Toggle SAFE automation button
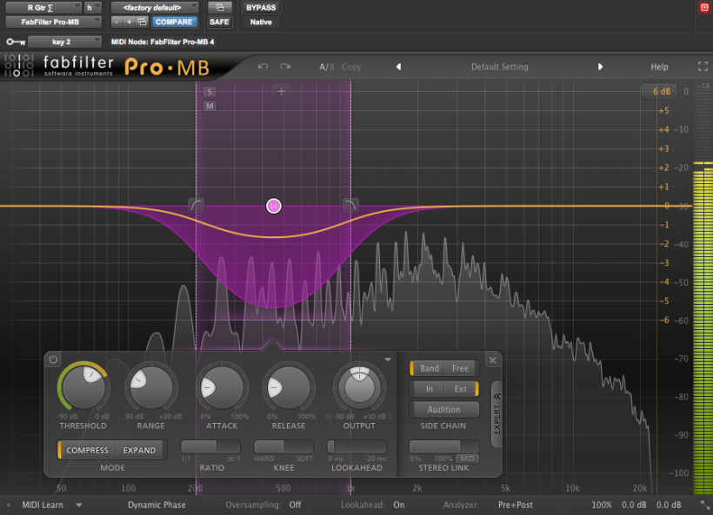Screen dimensions: 713x515 coord(219,22)
